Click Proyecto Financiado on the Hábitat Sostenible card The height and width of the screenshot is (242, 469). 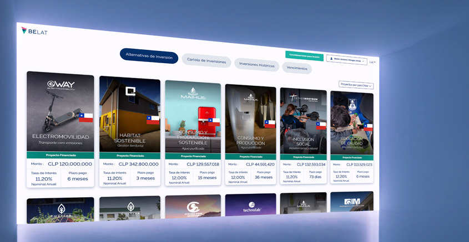[130, 156]
